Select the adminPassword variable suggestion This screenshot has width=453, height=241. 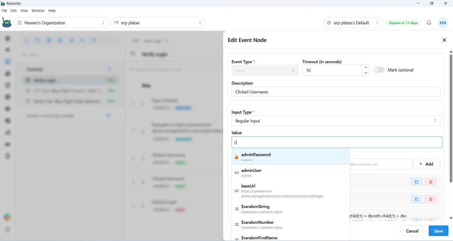290,157
